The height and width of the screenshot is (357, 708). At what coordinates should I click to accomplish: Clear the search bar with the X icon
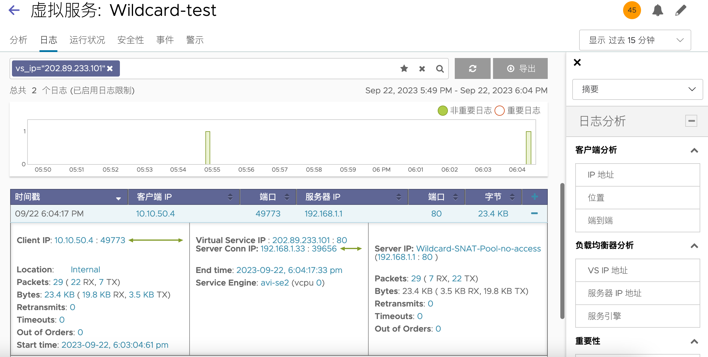tap(422, 69)
